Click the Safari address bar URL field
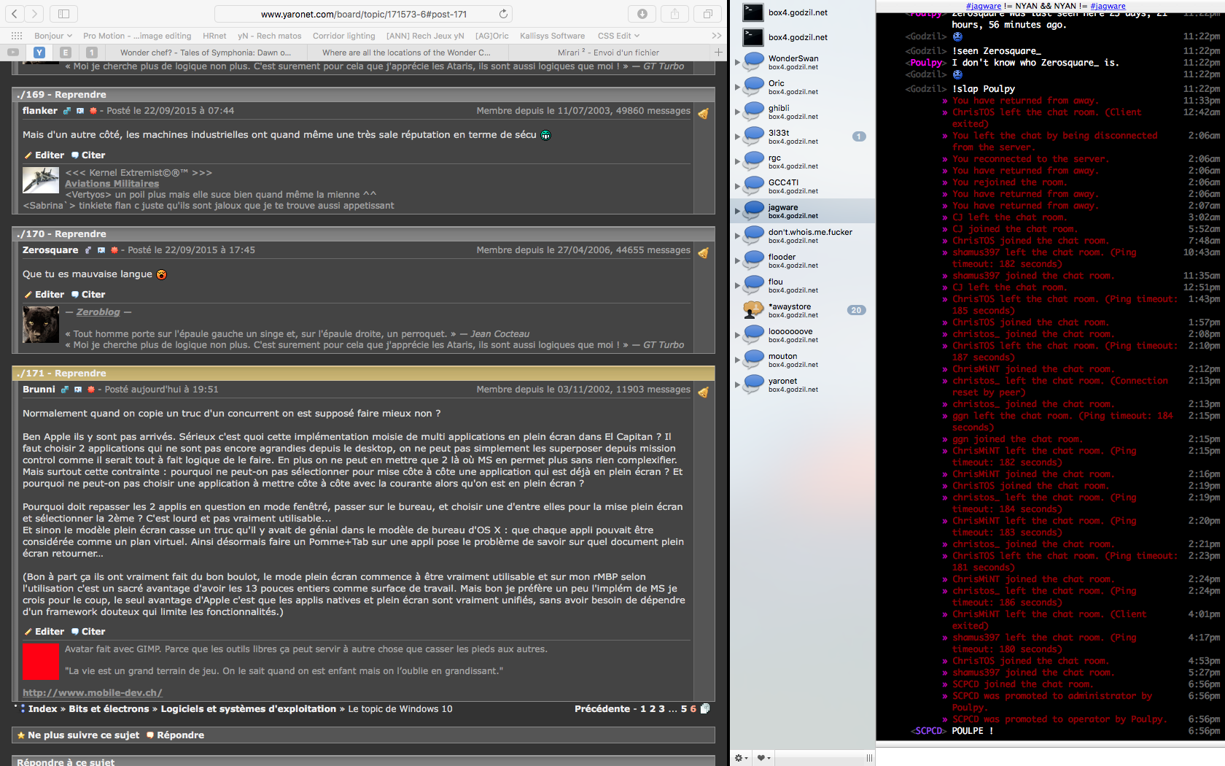 pos(363,14)
